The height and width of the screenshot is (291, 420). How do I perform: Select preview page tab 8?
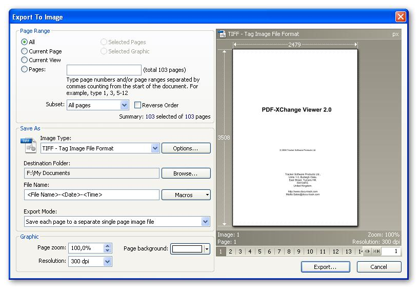pos(289,251)
